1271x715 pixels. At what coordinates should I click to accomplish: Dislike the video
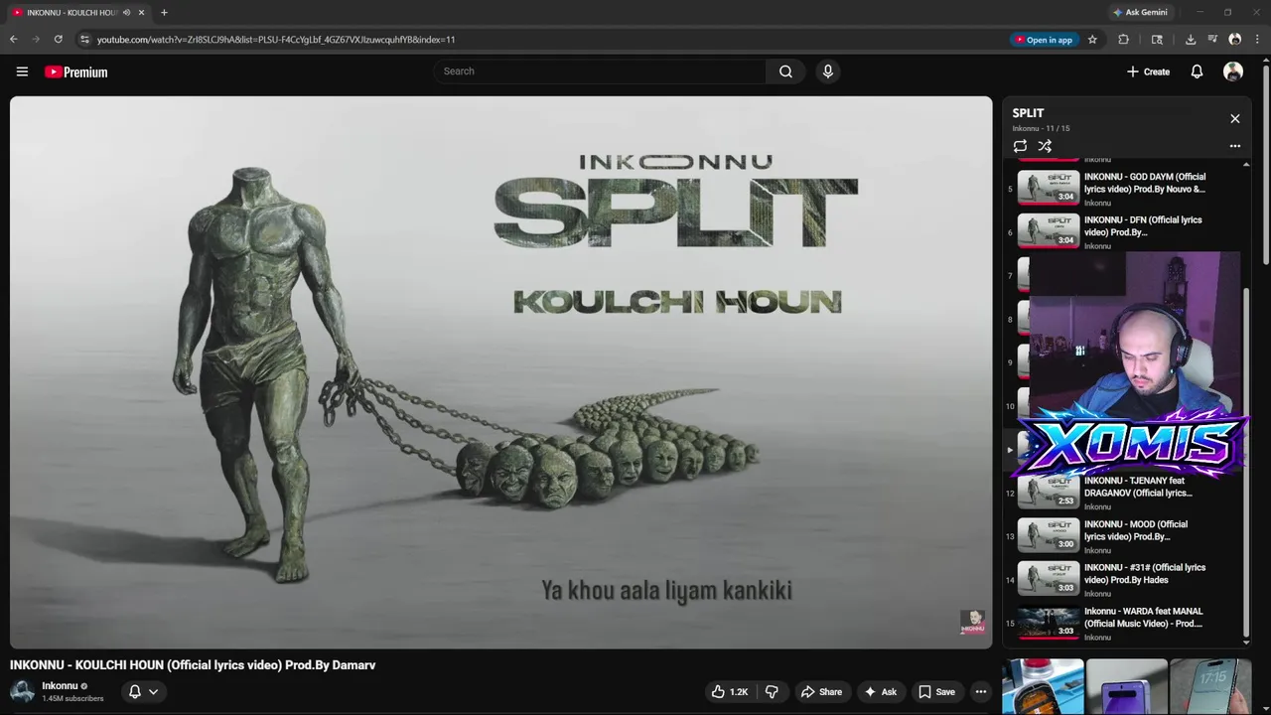772,692
